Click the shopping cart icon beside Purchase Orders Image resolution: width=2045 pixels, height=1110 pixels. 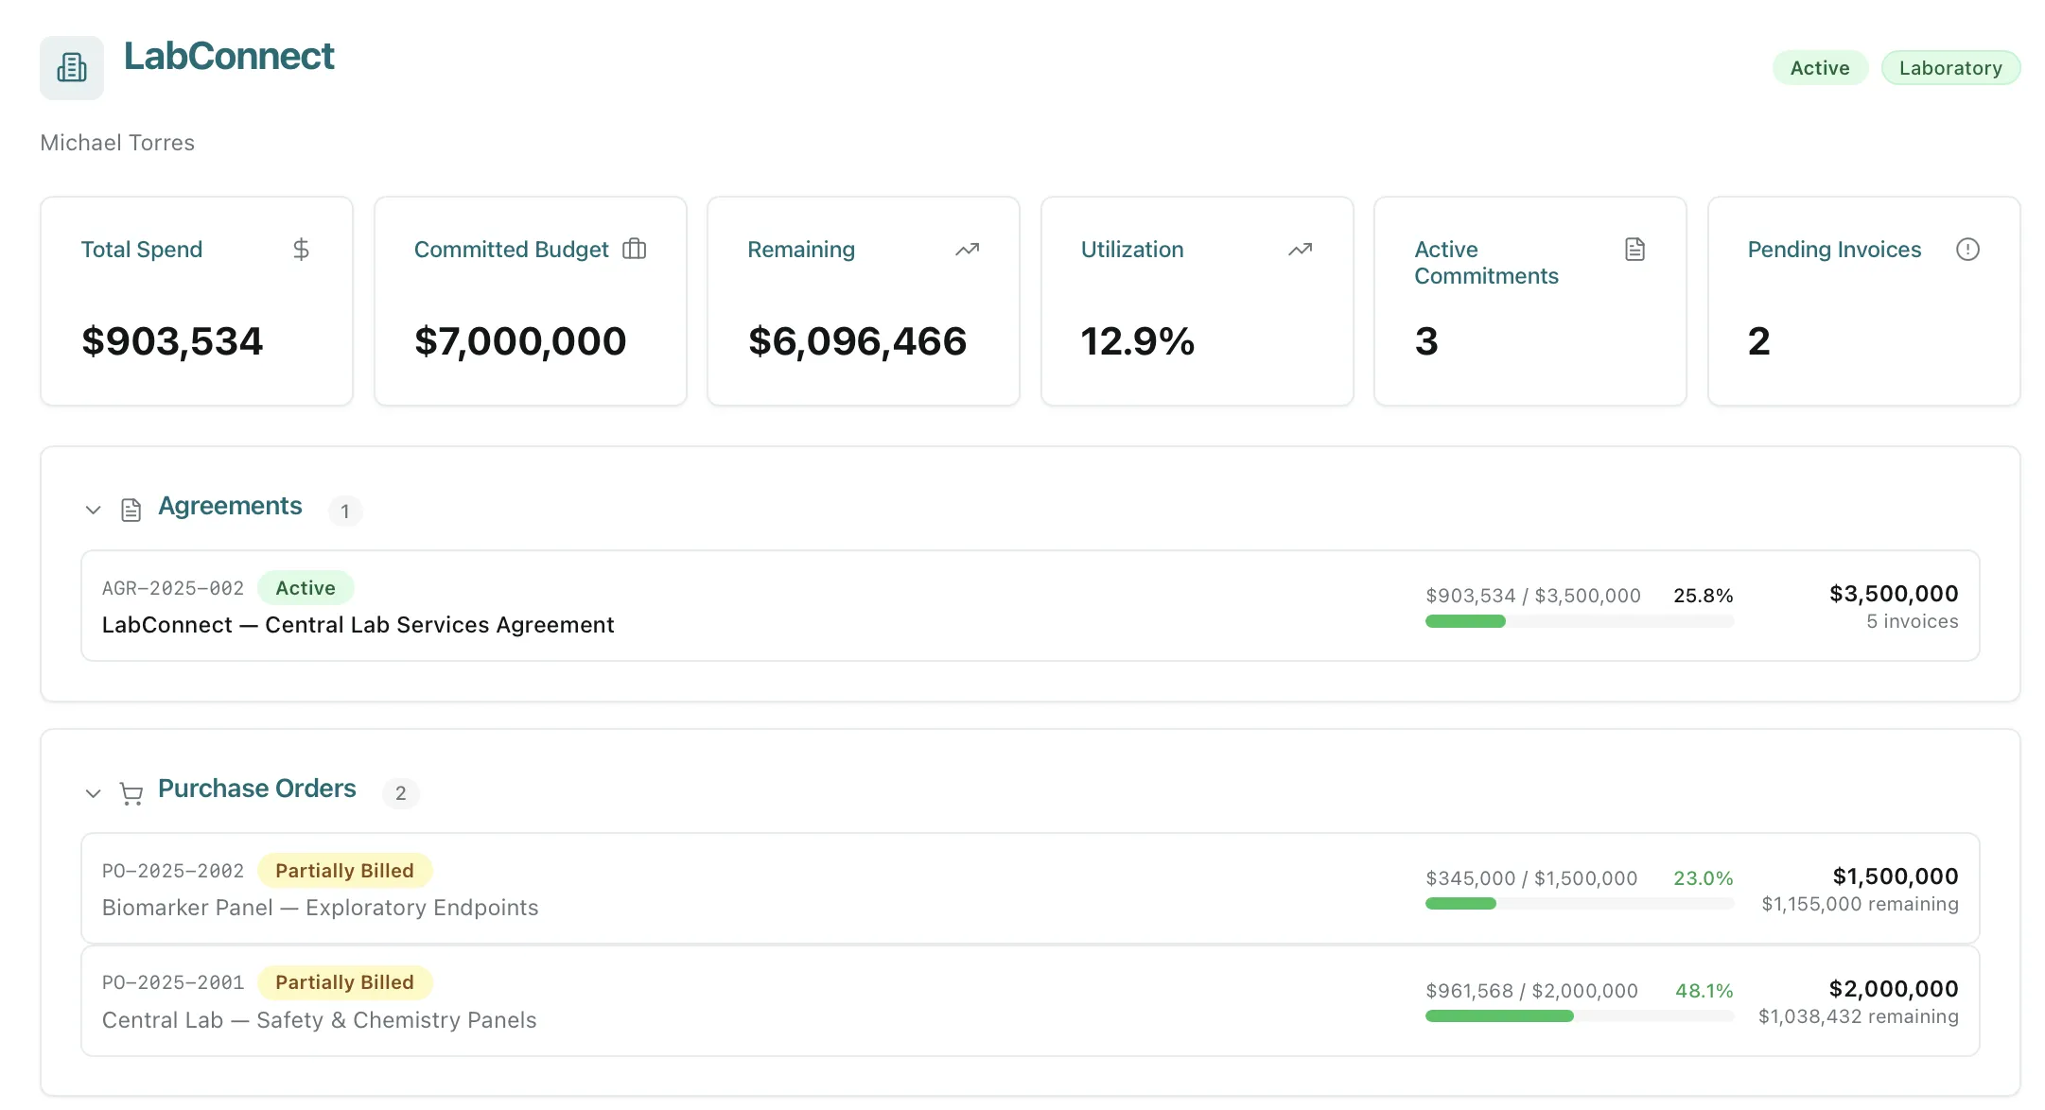[131, 793]
